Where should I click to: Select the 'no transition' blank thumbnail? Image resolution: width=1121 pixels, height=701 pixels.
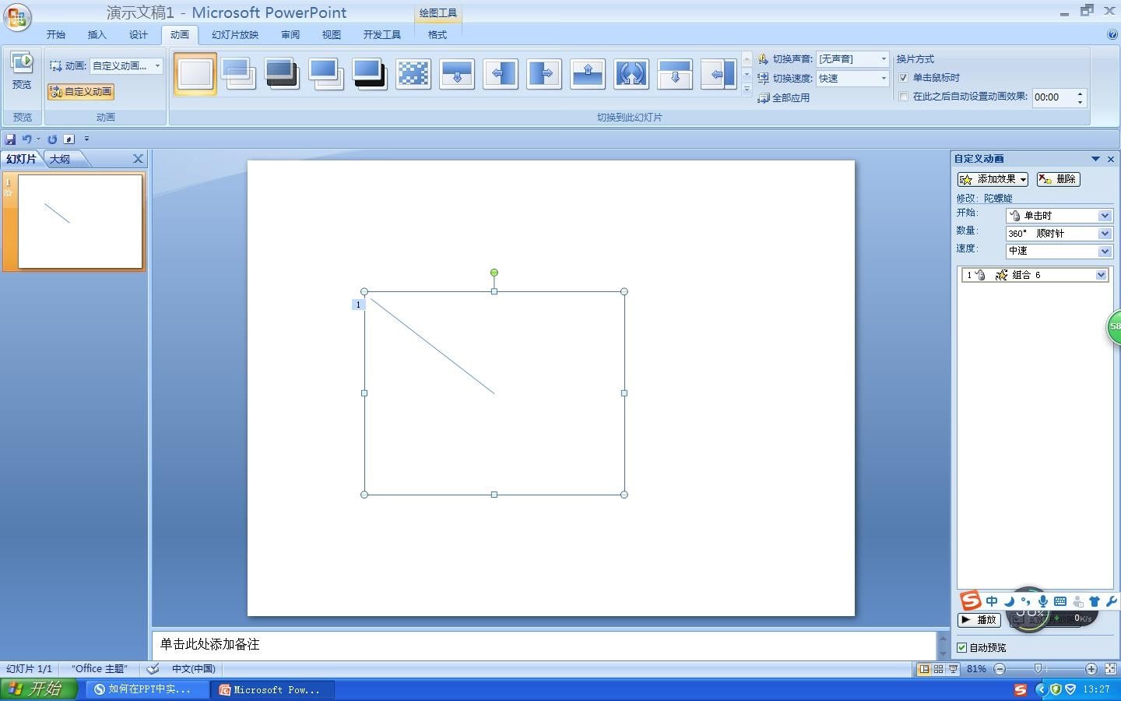(x=195, y=74)
